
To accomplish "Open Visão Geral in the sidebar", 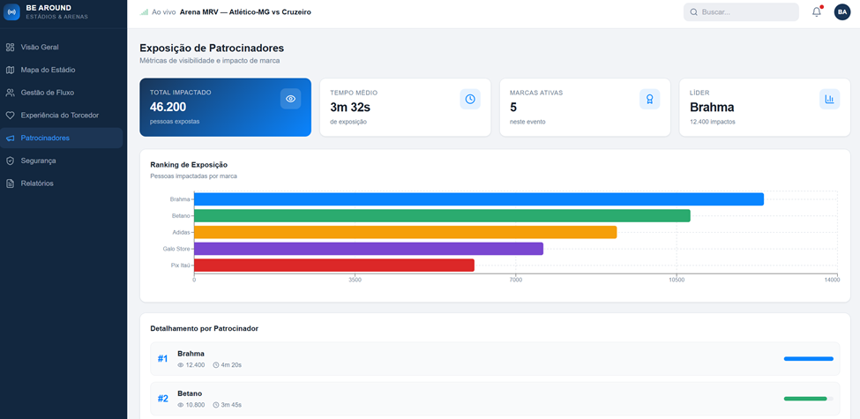I will pos(62,47).
